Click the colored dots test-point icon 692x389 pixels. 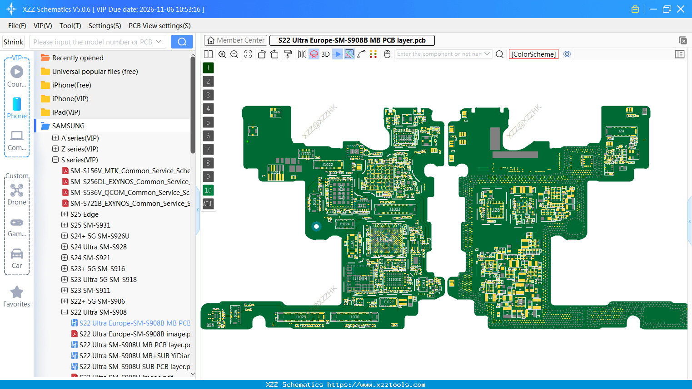click(x=373, y=54)
